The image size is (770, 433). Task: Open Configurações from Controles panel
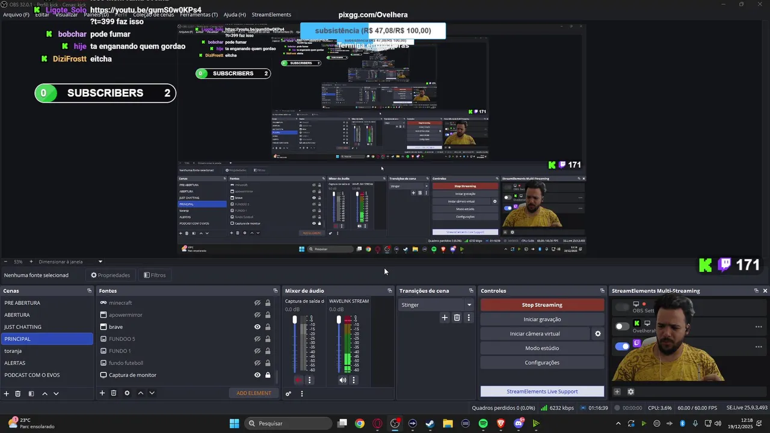[x=542, y=363]
